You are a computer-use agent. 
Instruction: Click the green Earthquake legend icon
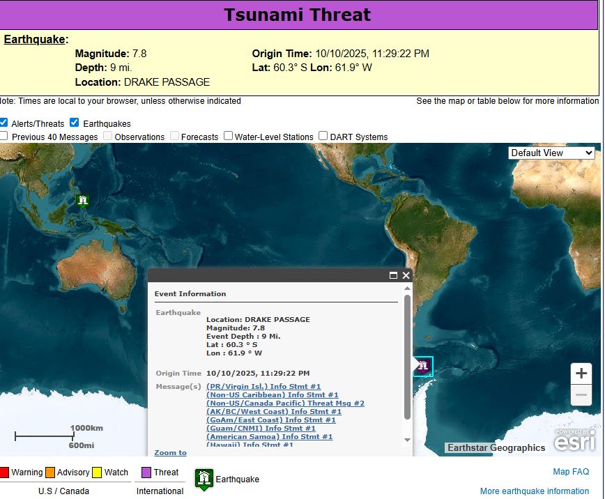click(x=204, y=479)
